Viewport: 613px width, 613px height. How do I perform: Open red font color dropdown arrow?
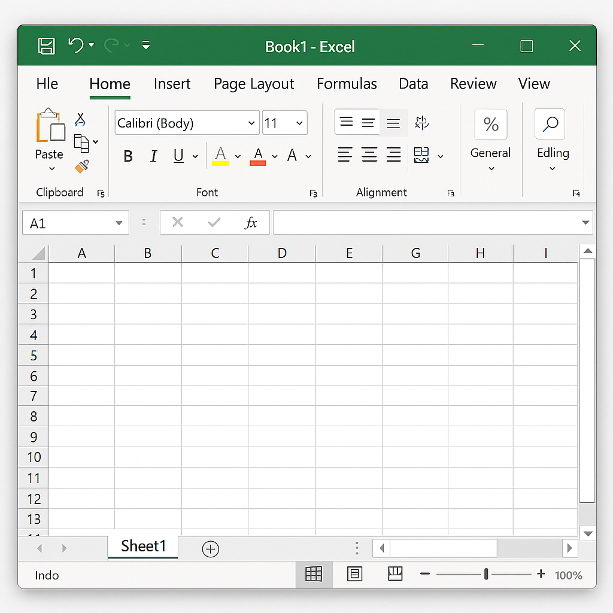(x=275, y=157)
